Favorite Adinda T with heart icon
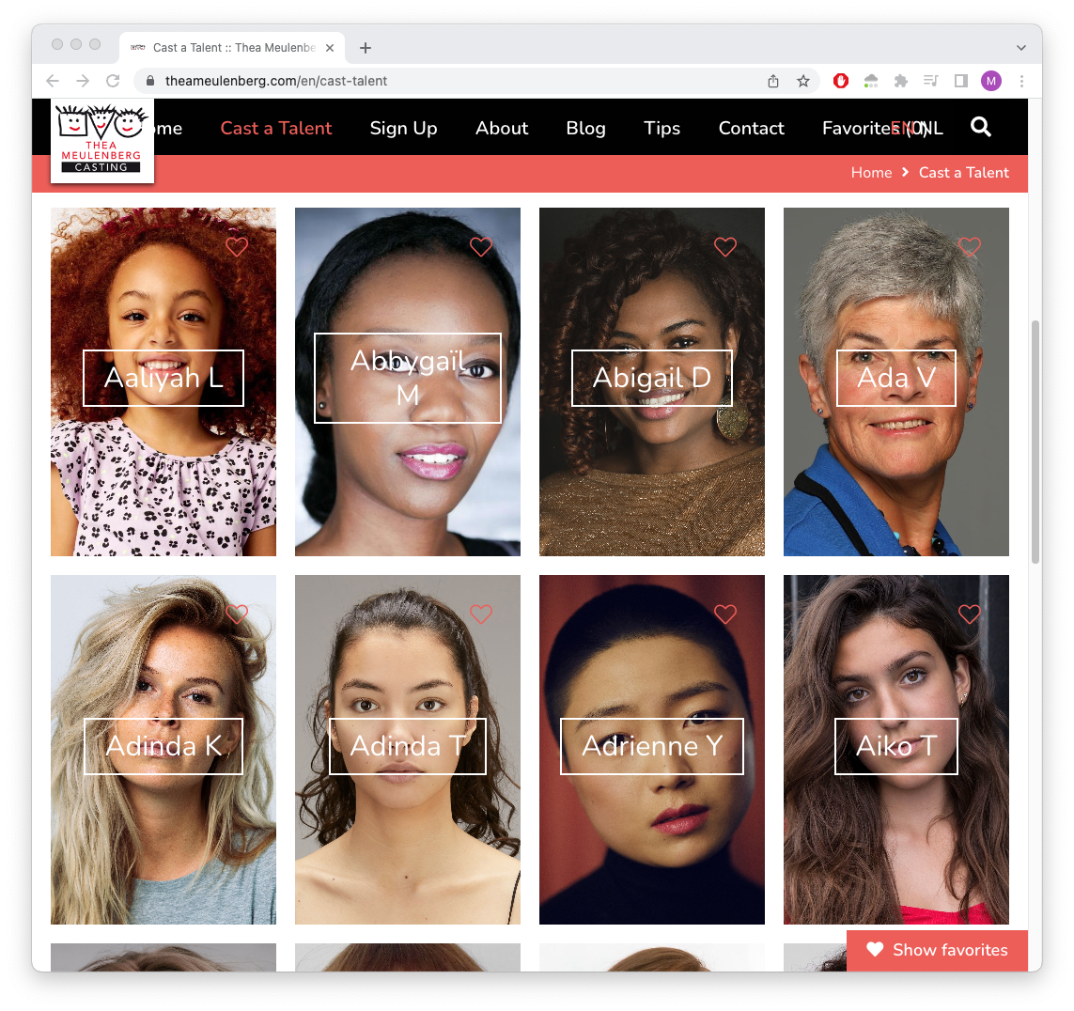This screenshot has height=1011, width=1074. click(481, 614)
